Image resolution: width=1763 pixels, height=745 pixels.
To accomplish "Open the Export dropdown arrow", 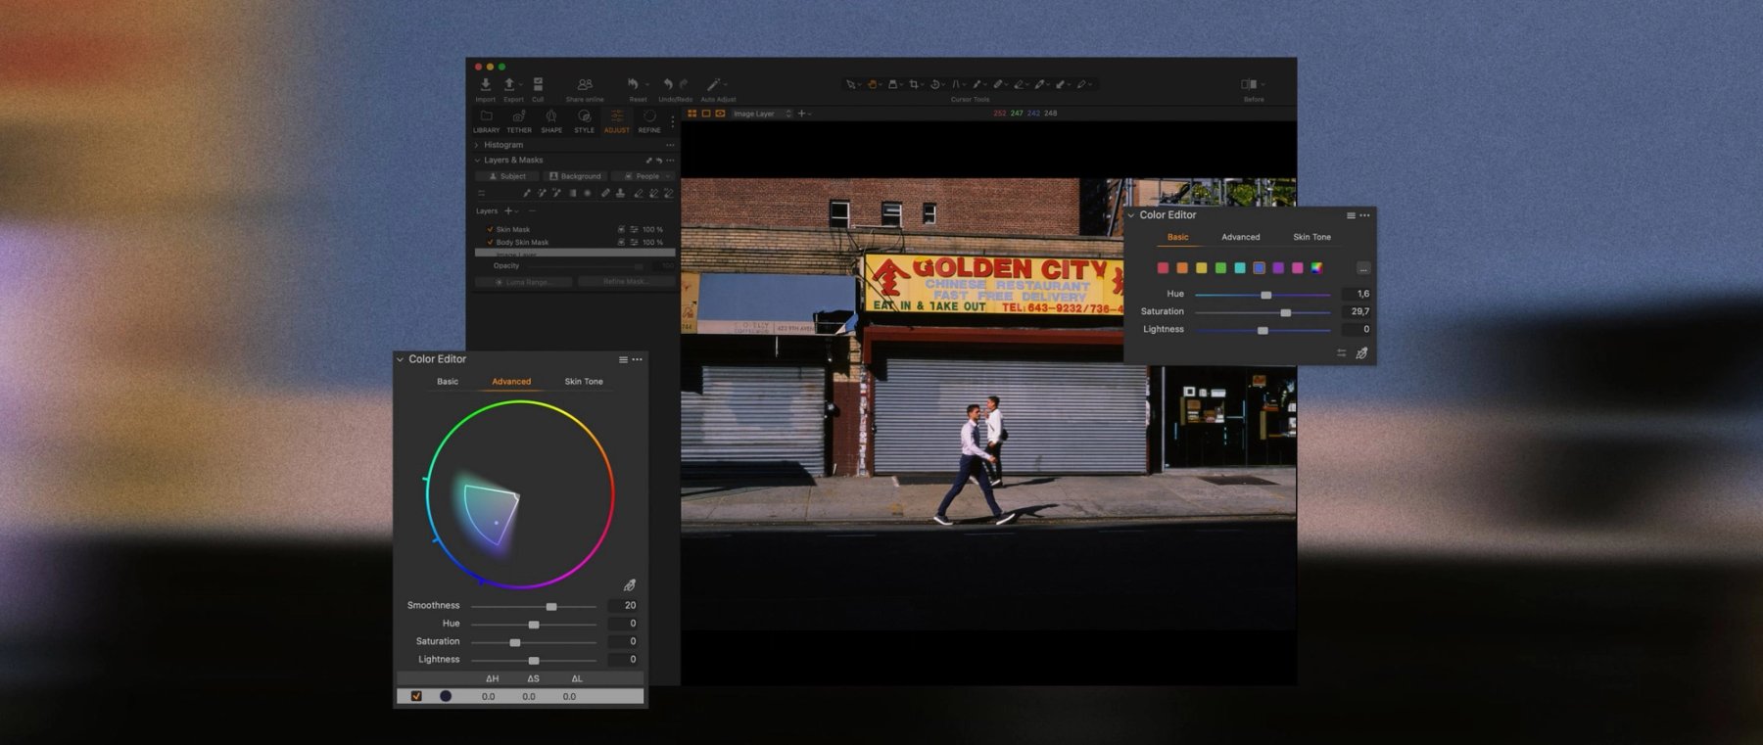I will point(521,84).
